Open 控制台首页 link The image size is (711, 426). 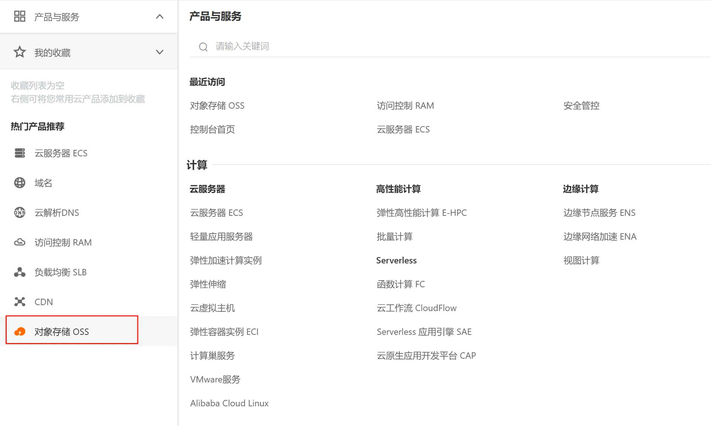(213, 129)
